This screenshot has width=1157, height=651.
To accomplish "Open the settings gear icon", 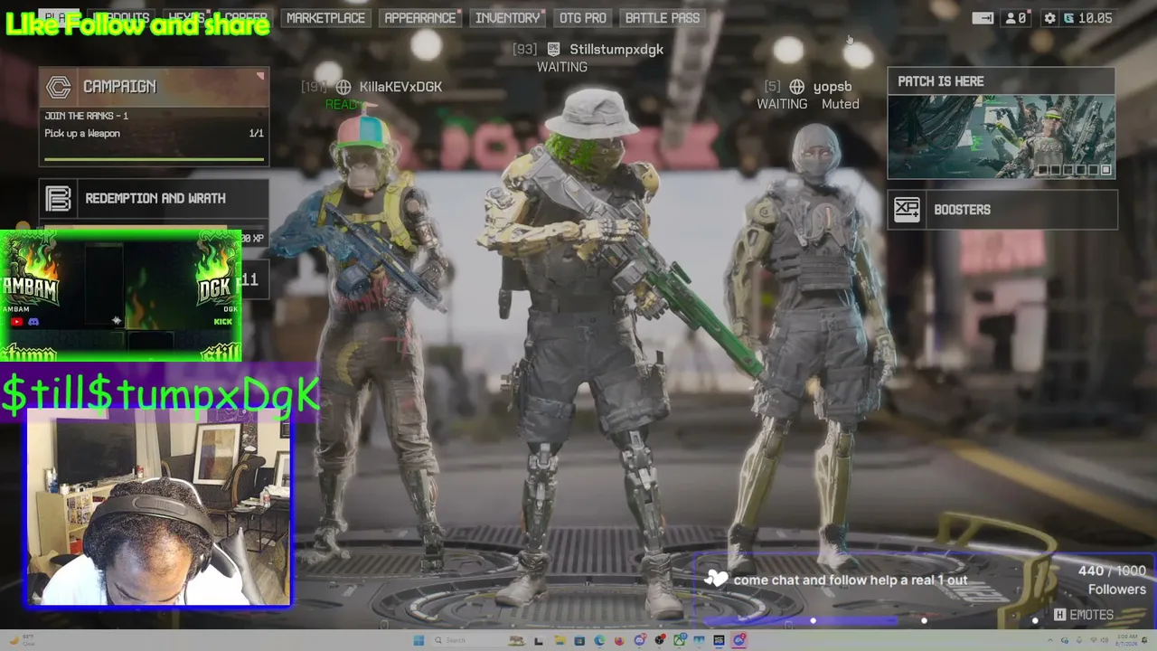I will [1049, 18].
